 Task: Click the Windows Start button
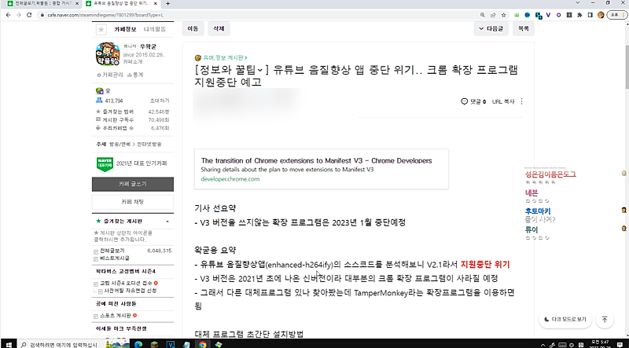(x=8, y=343)
